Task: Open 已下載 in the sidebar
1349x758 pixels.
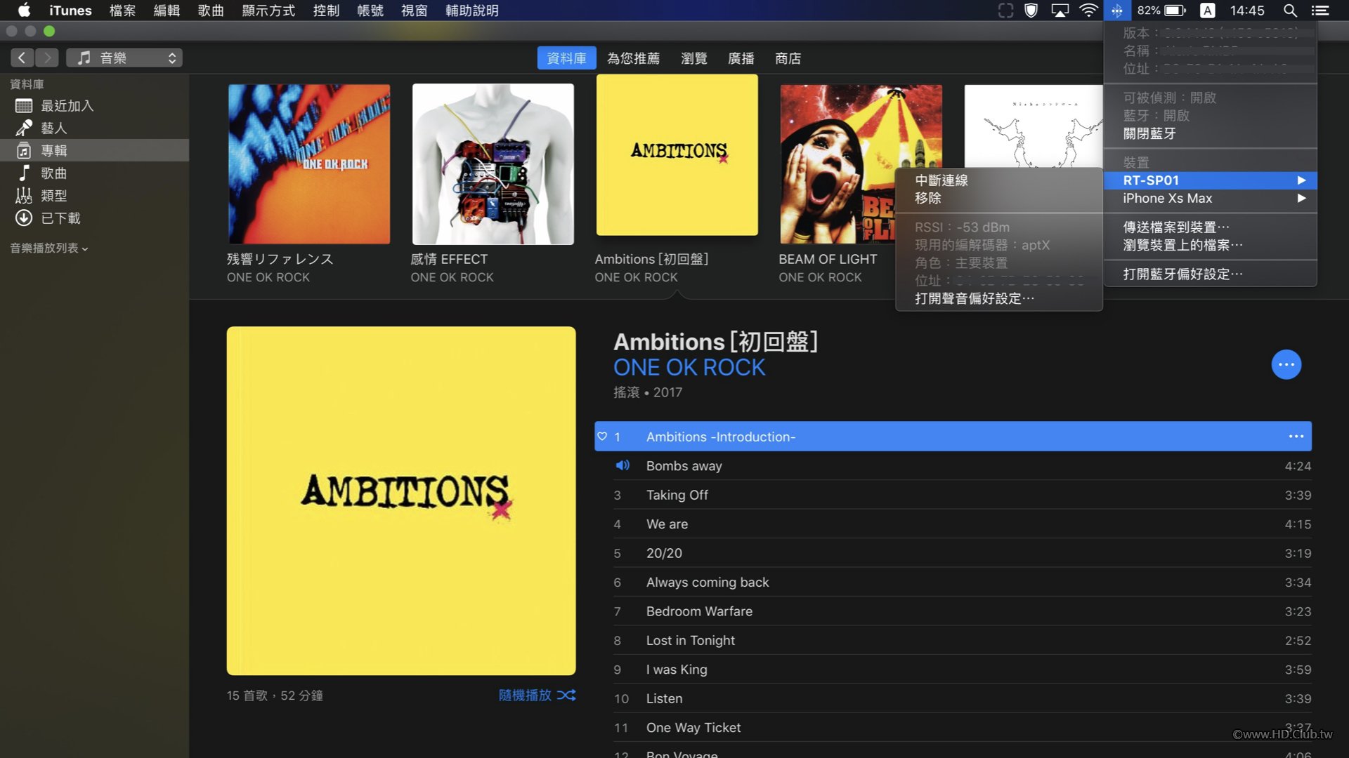Action: click(x=95, y=218)
